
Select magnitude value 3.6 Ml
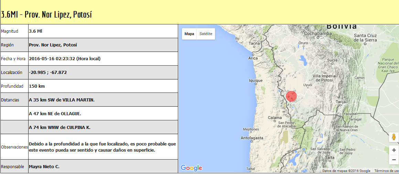(x=36, y=31)
